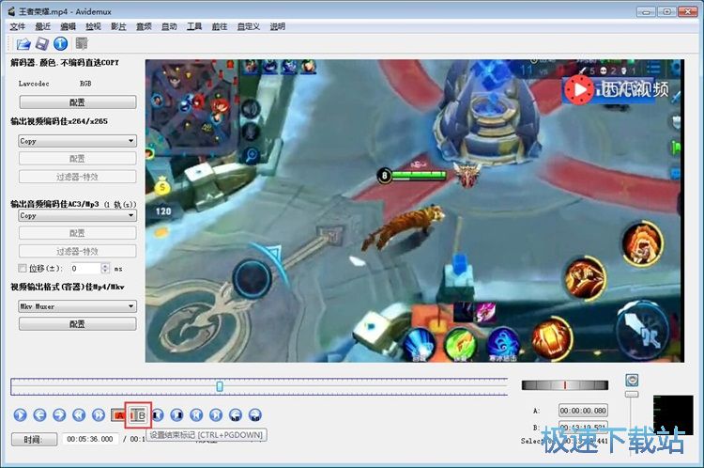Click the jog shuttle wheel control
The image size is (704, 468).
click(x=565, y=385)
